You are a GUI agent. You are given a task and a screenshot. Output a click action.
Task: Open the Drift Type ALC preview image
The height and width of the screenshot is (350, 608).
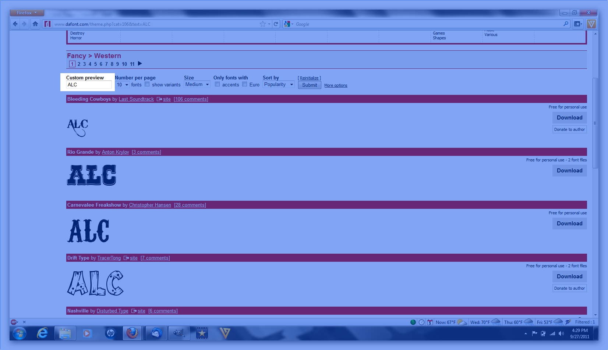click(x=95, y=283)
